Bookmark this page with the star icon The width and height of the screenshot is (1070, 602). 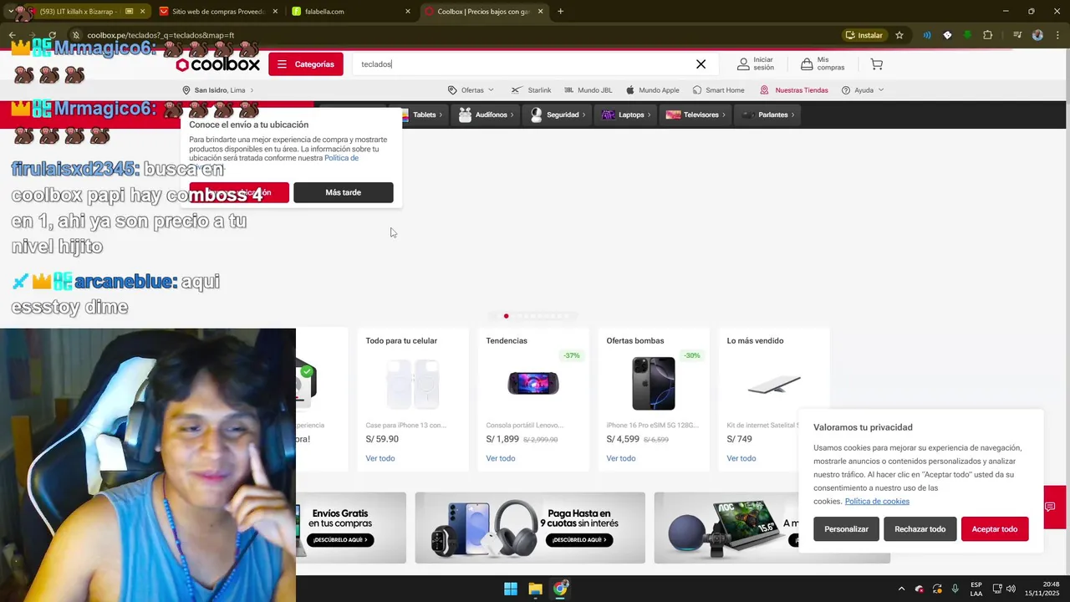(x=899, y=35)
